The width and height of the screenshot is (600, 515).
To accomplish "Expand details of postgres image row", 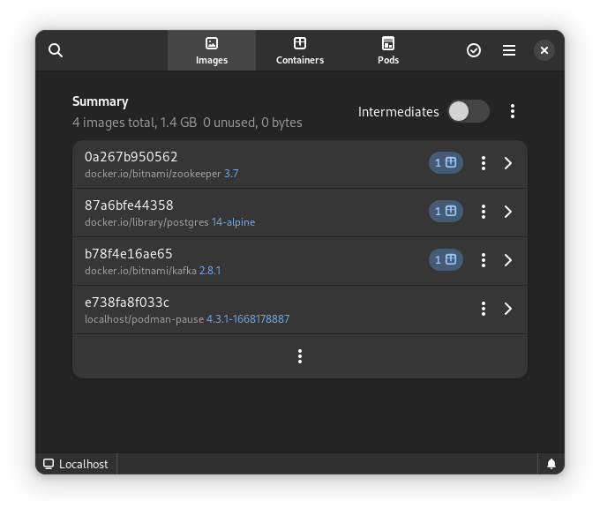I will [x=508, y=212].
